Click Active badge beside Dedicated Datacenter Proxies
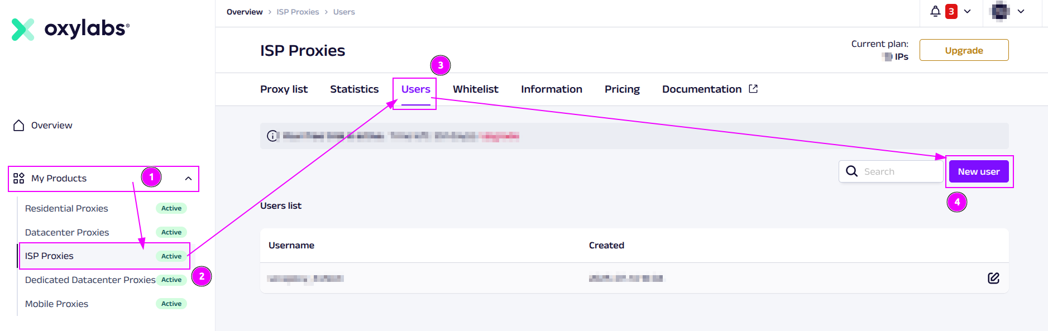The height and width of the screenshot is (331, 1048). click(x=171, y=280)
